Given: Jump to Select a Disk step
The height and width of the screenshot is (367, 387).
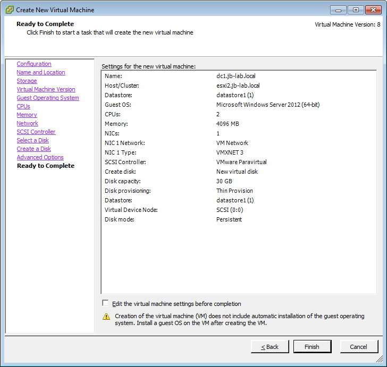Looking at the screenshot, I should tap(32, 140).
